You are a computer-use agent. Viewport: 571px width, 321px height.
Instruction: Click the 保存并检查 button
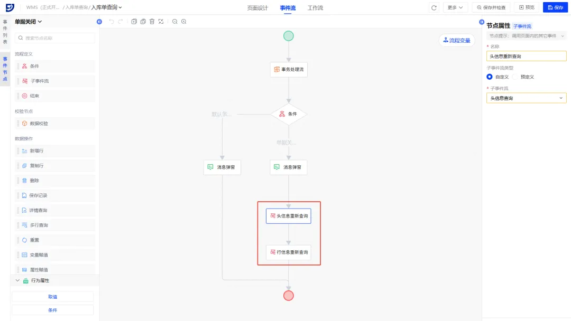pos(491,7)
